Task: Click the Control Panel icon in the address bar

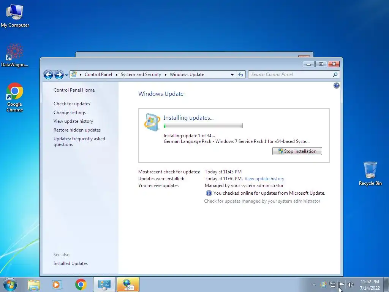Action: 74,74
